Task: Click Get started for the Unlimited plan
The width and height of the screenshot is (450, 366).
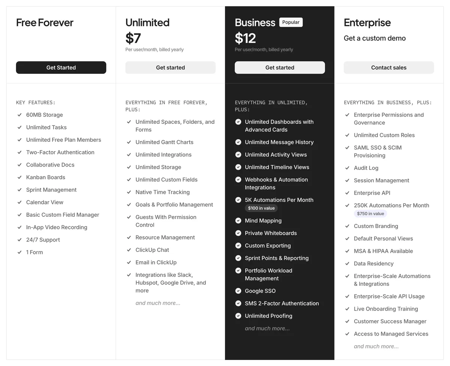Action: (x=170, y=67)
